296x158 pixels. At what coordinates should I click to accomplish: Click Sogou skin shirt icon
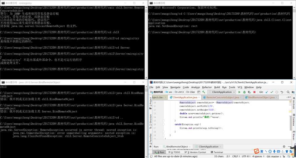click(287, 152)
